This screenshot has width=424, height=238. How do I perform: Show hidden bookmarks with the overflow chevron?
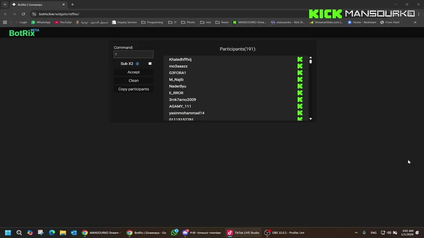[415, 22]
